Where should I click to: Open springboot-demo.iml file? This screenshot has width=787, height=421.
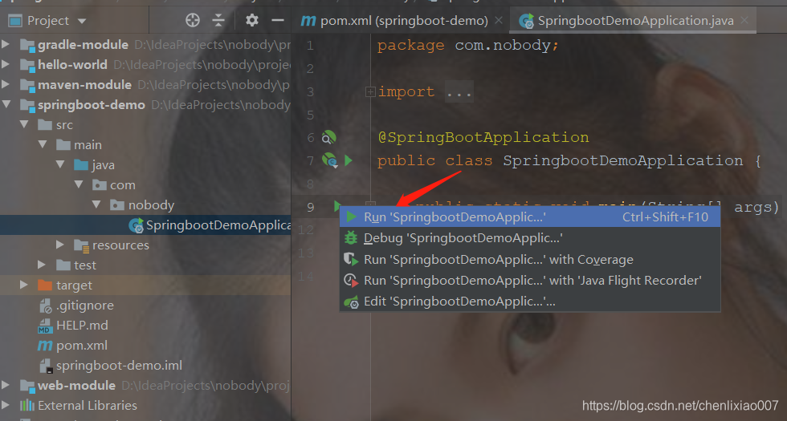point(119,366)
